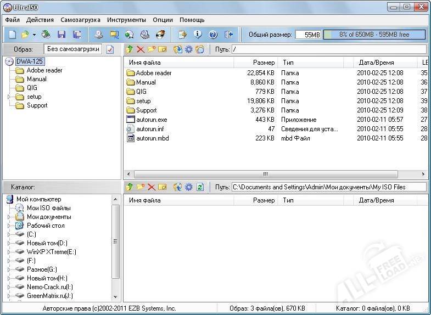Open the Инструменты menu

127,20
